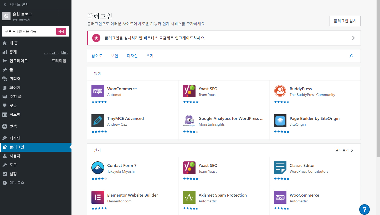Viewport: 380px width, 215px height.
Task: Click the 미디어 icon in sidebar
Action: point(5,79)
